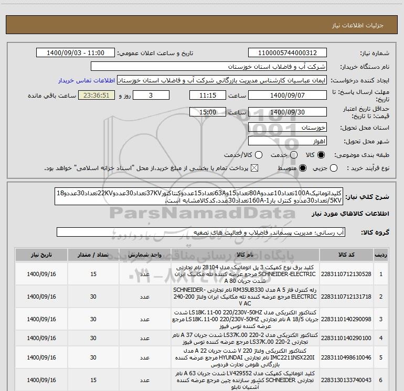404x391 pixels.
Task: Click the اطلاعات کالاهای مورد نیاز section heading
Action: click(350, 214)
